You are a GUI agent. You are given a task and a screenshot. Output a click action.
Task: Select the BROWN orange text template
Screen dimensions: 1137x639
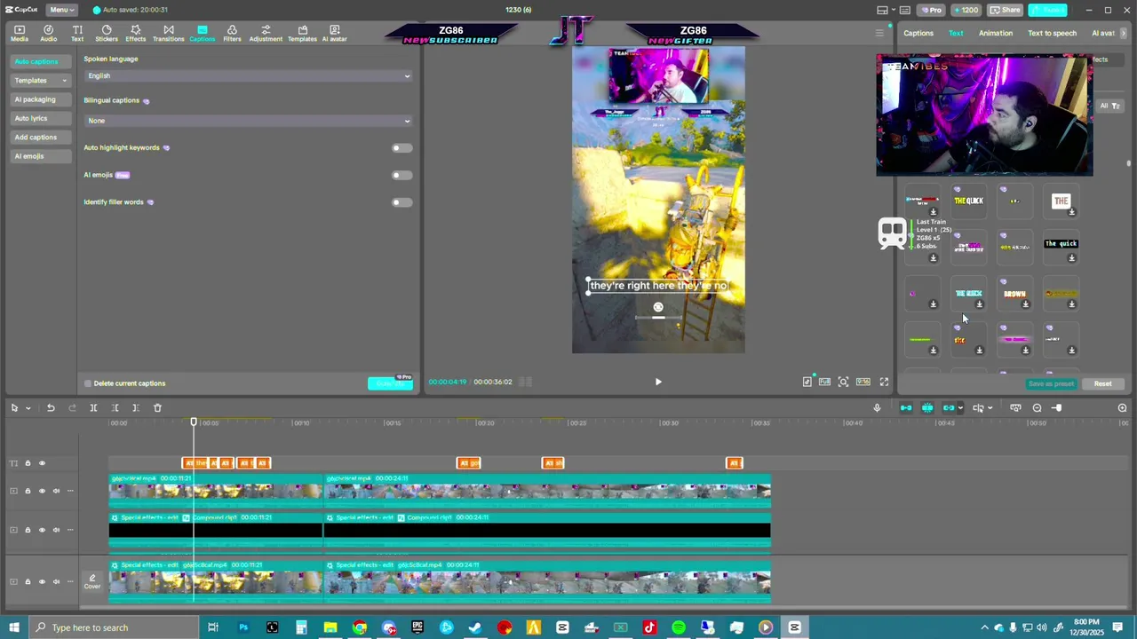tap(1014, 294)
